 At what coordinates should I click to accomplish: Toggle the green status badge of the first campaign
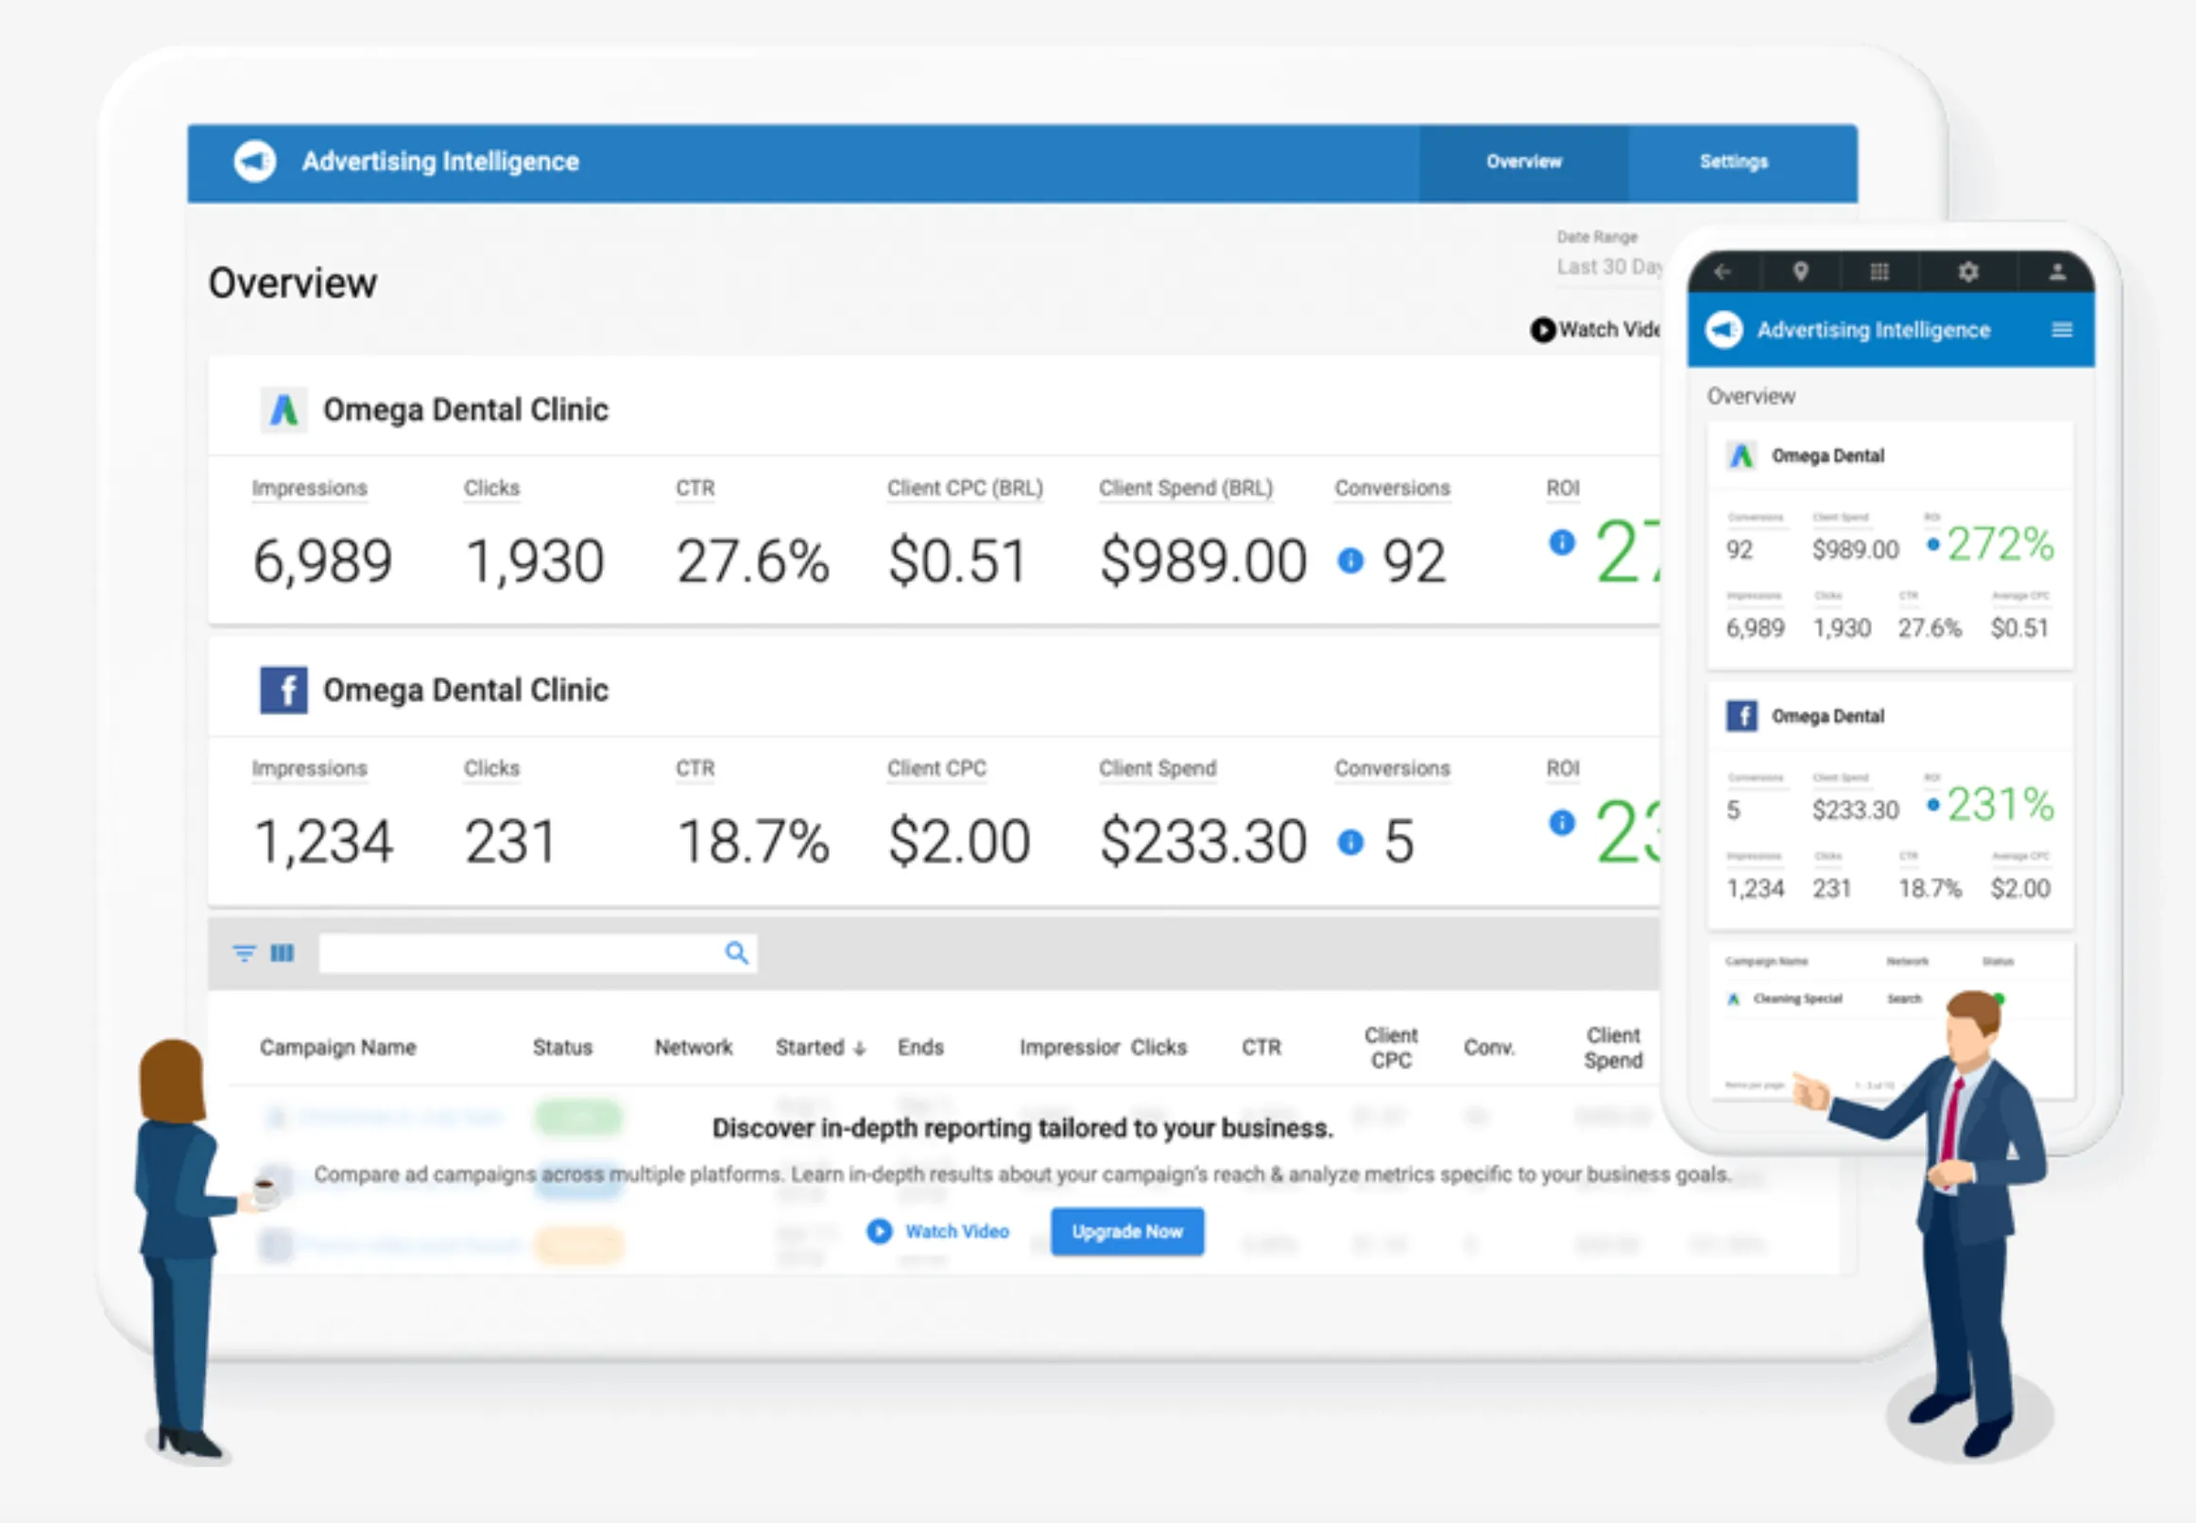(x=578, y=1117)
